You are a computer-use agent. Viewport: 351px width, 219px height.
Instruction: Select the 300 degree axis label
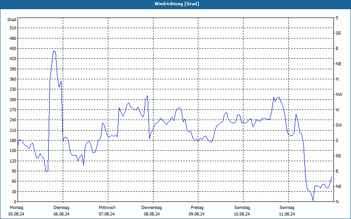13,99
